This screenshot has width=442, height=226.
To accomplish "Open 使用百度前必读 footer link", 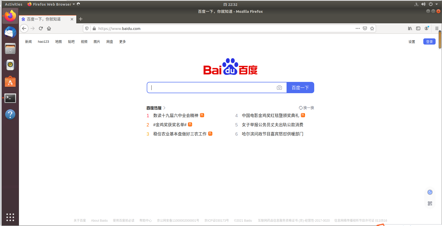I will [124, 220].
